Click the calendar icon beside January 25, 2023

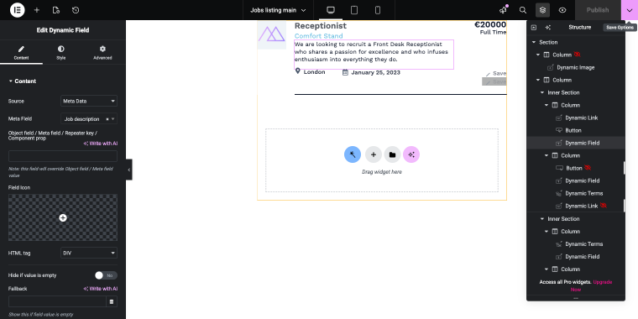pos(345,72)
